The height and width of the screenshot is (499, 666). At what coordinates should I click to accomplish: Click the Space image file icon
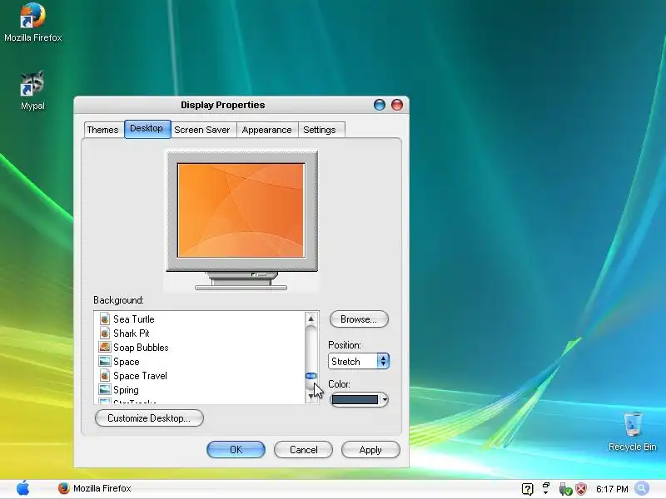point(105,362)
